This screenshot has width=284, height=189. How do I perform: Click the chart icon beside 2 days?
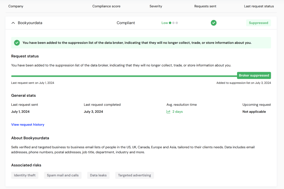[168, 112]
